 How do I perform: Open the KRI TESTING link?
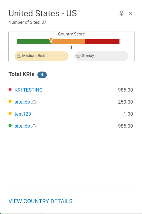[x=29, y=90]
